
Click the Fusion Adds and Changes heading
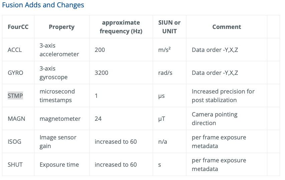pos(43,5)
